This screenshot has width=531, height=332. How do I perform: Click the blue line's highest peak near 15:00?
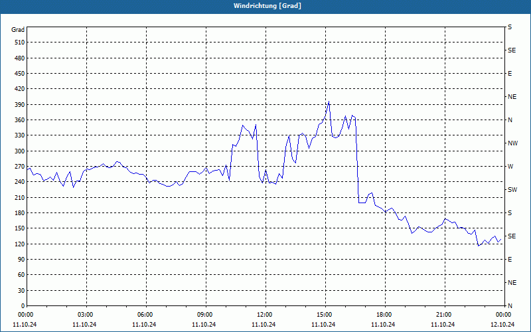click(329, 102)
